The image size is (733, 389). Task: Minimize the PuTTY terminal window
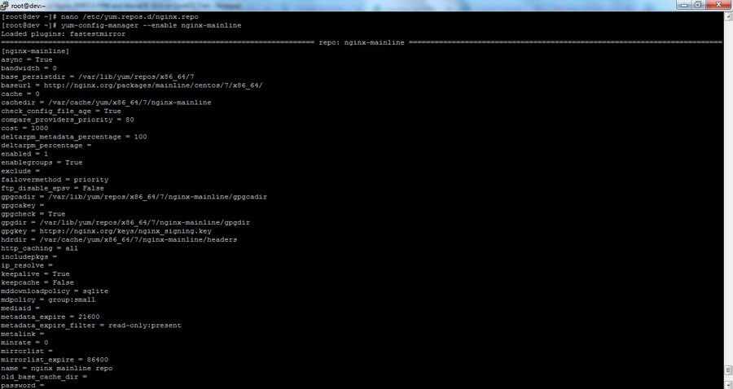click(x=684, y=4)
